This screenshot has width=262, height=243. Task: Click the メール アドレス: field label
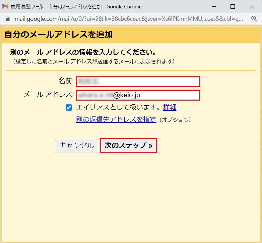[48, 95]
